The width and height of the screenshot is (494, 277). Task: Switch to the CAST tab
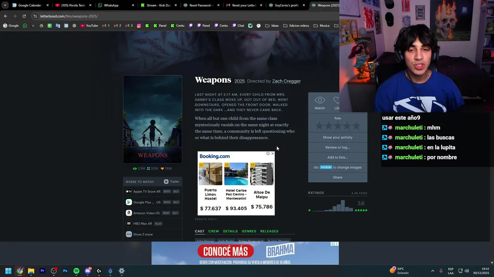200,231
